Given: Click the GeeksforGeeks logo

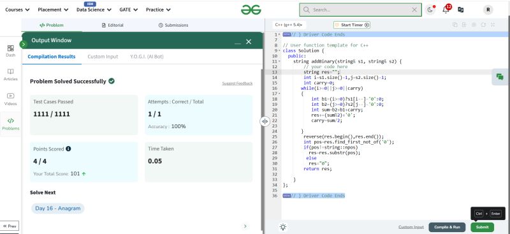Looking at the screenshot, I should 251,10.
